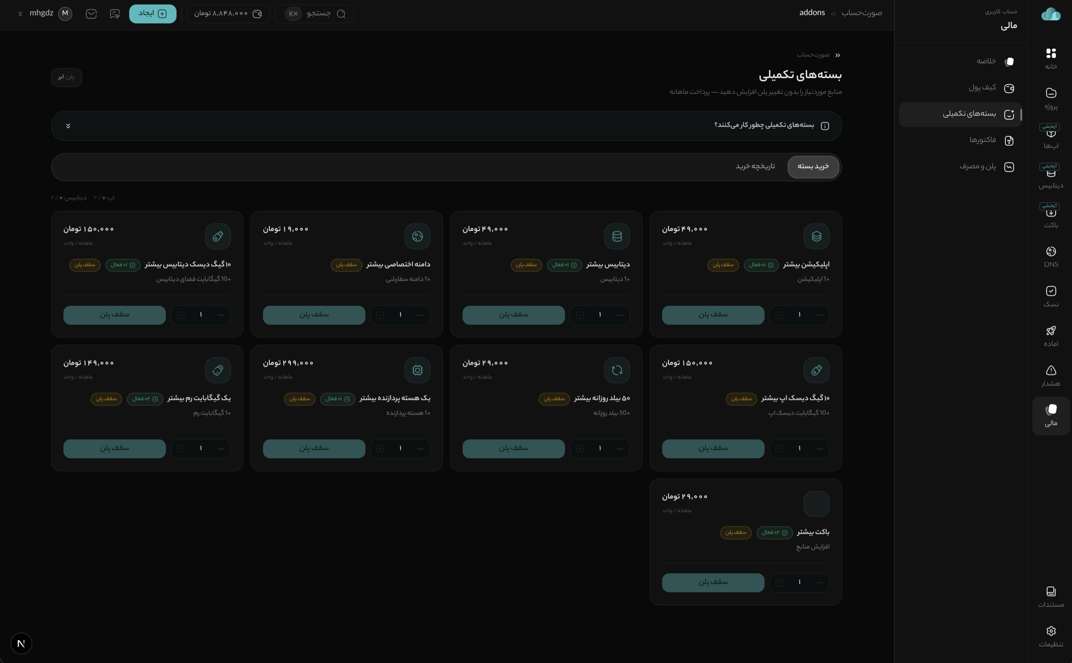Viewport: 1072px width, 663px height.
Task: Click the تسک tasks icon
Action: pos(1051,296)
